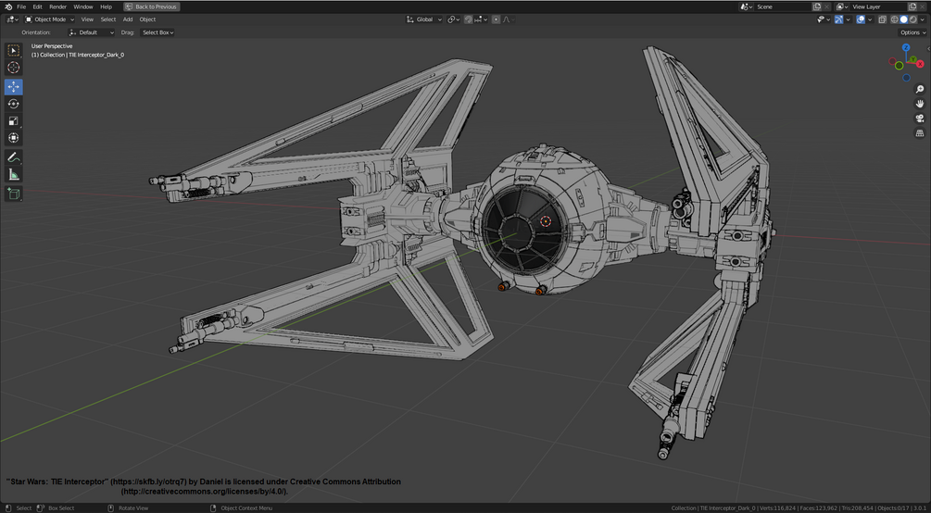Screen dimensions: 931x513
Task: Open the Edit menu
Action: 37,6
